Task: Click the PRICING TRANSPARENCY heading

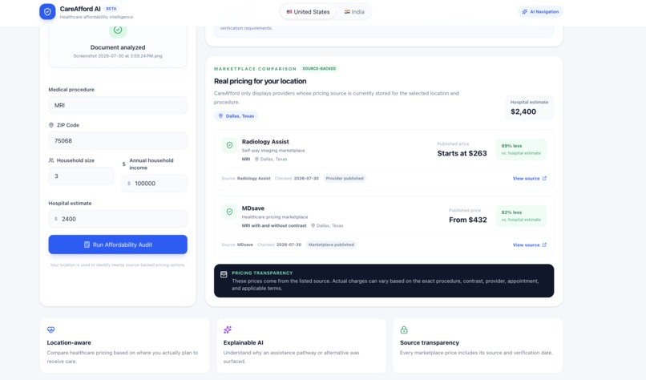Action: [x=262, y=273]
